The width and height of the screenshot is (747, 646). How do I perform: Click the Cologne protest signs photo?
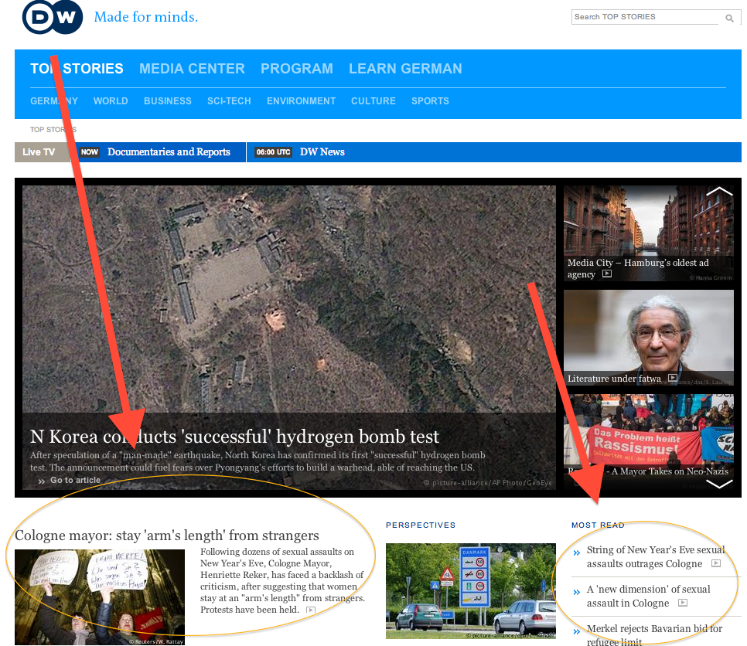(100, 597)
